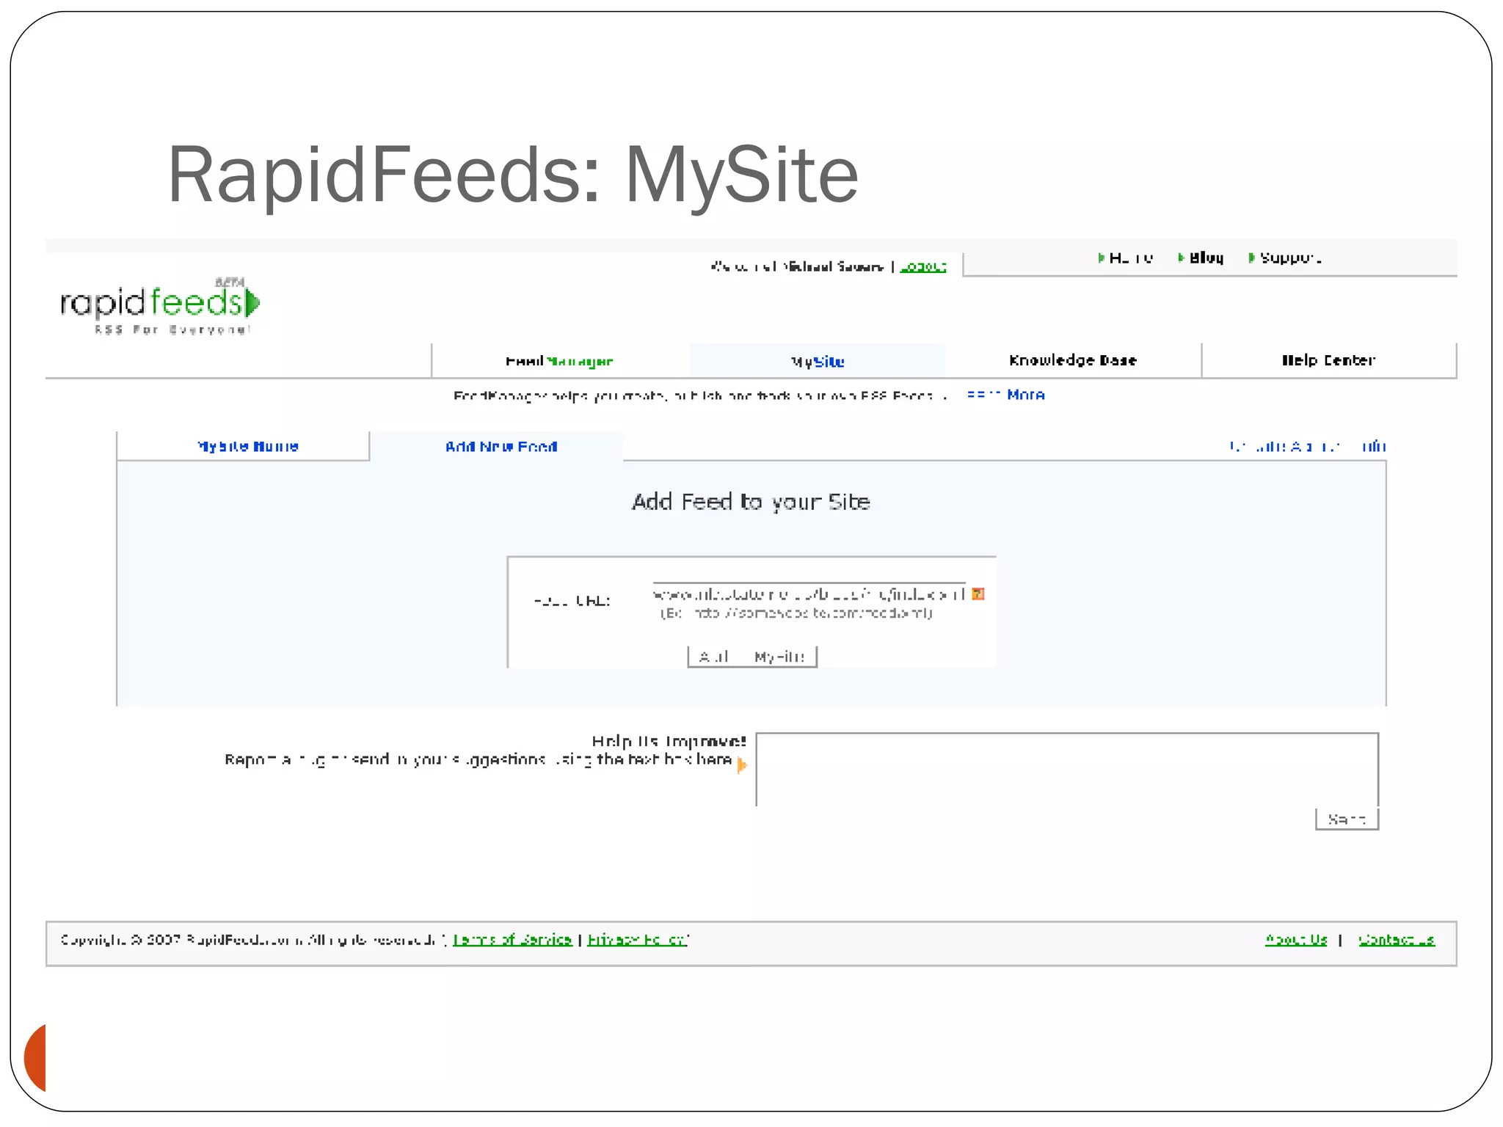
Task: Click the 'Add Feed to your Site' heading
Action: 751,502
